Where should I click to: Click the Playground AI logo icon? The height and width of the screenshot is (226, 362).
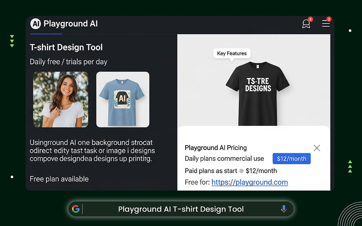point(35,24)
